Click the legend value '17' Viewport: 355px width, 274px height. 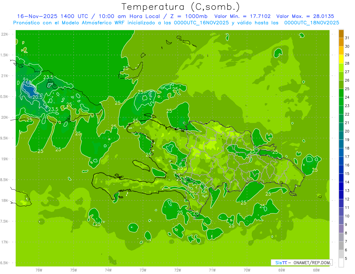(347, 157)
